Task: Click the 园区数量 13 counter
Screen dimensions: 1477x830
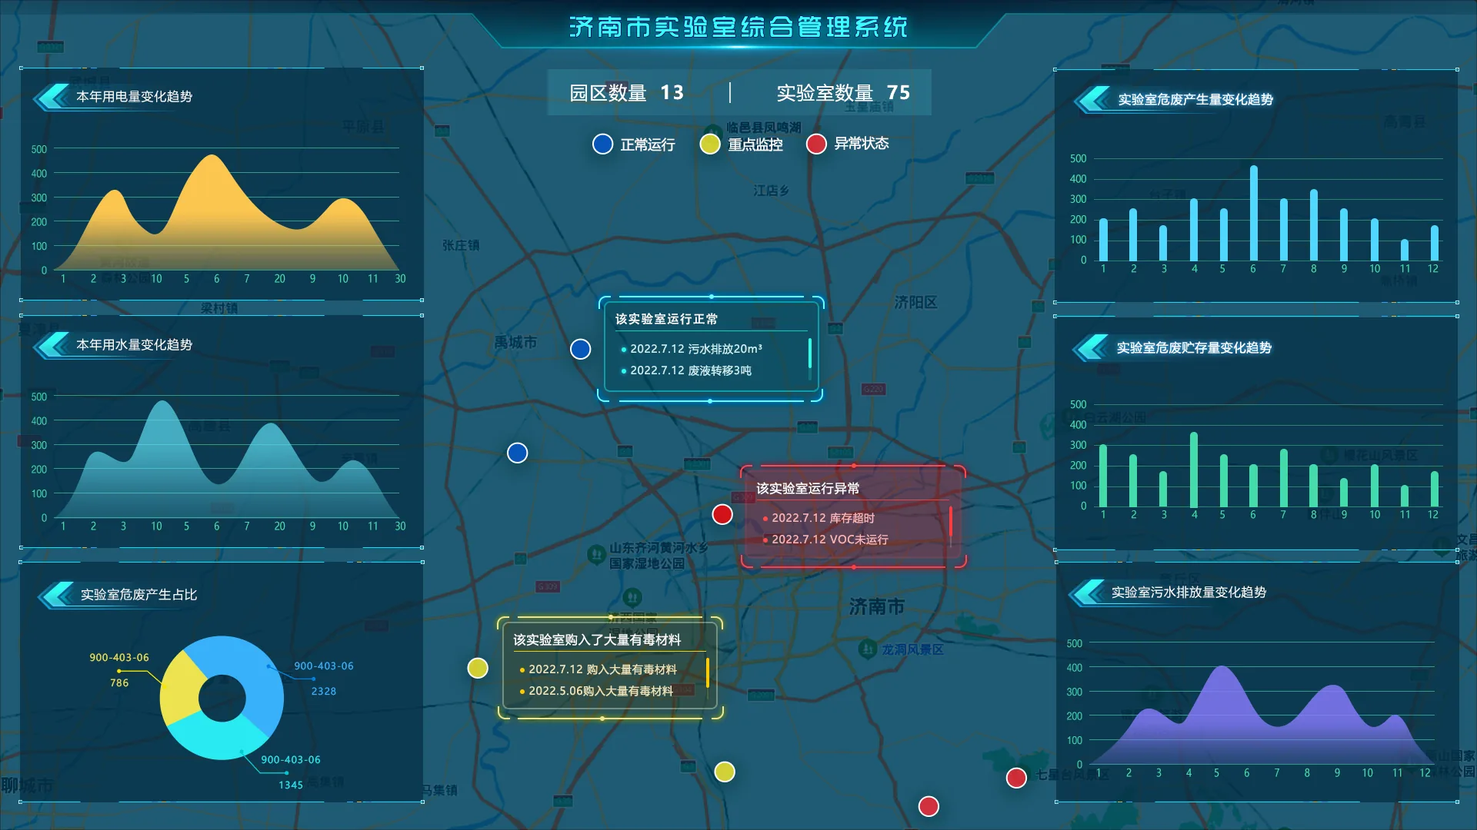Action: click(x=626, y=93)
